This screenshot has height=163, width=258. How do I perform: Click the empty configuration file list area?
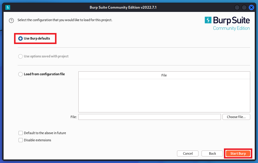click(164, 95)
